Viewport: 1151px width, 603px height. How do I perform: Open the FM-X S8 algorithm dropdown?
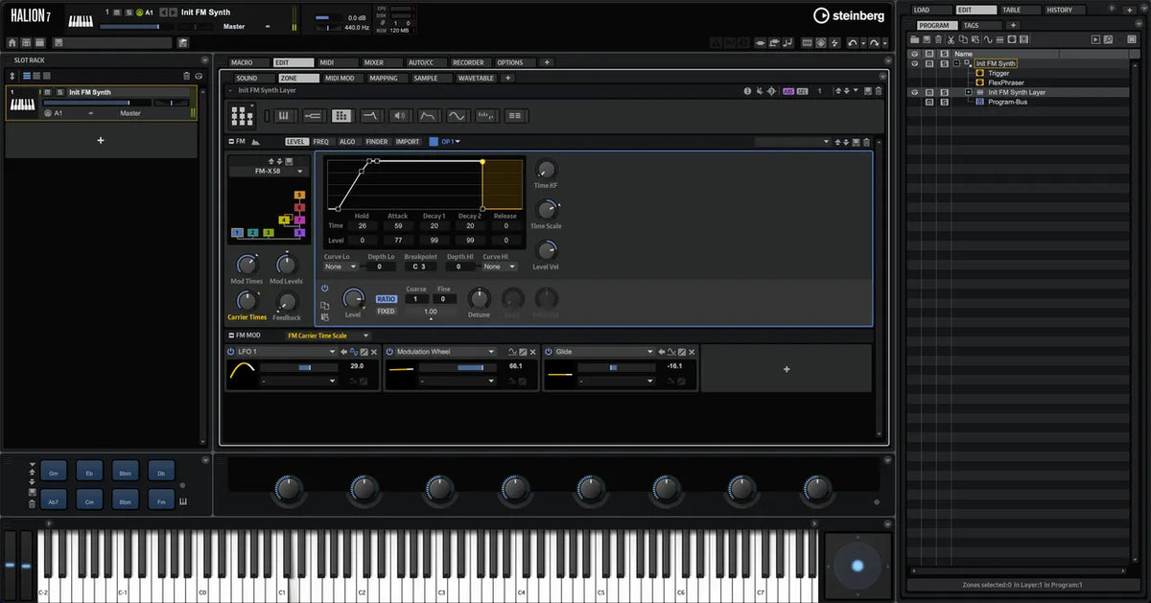(x=268, y=171)
